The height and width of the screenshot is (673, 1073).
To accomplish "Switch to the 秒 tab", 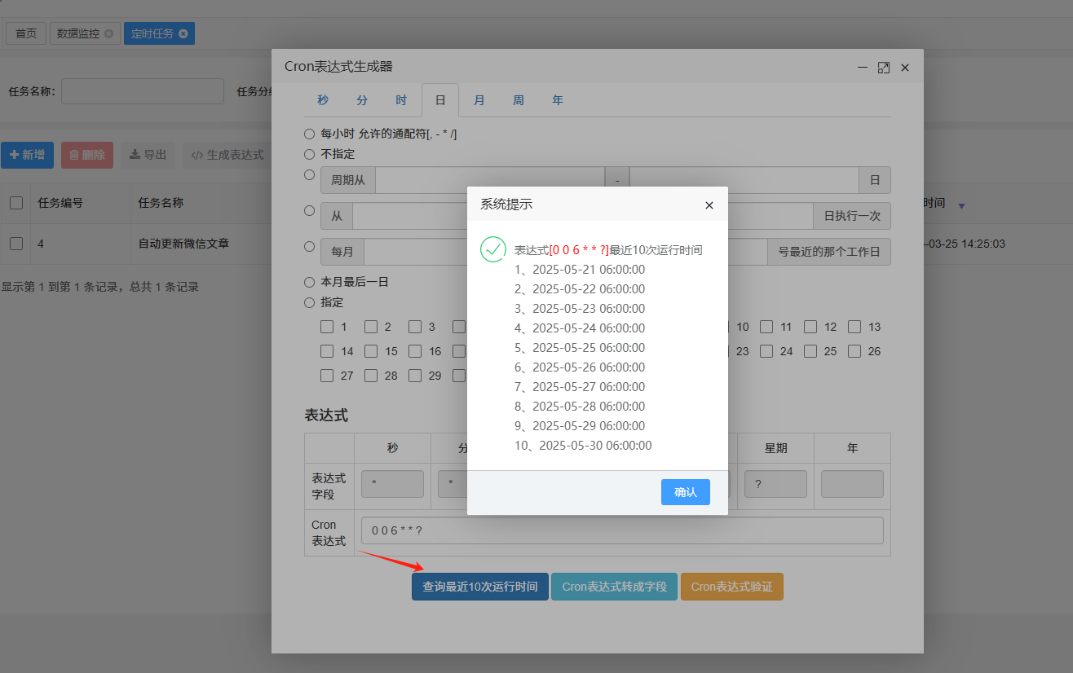I will point(323,100).
